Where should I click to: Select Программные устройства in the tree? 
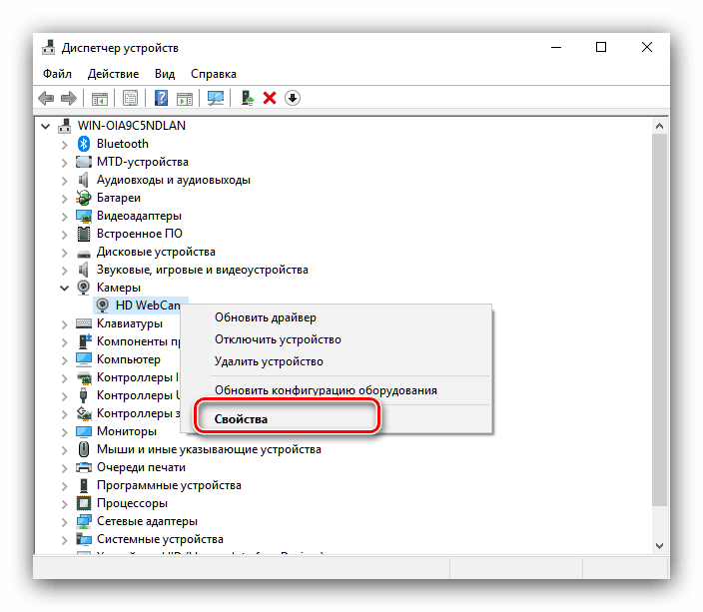169,485
